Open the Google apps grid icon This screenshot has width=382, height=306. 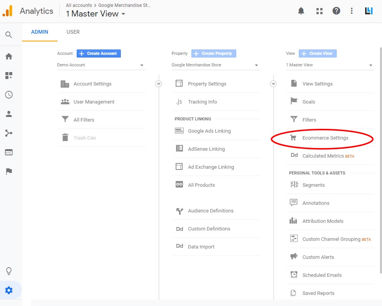click(319, 11)
